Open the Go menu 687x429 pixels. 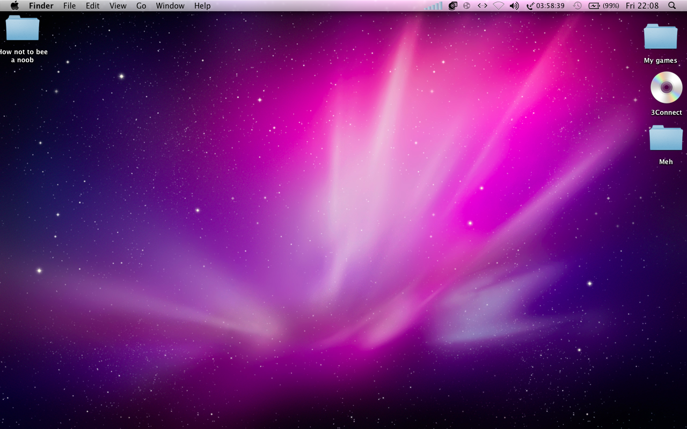click(141, 6)
